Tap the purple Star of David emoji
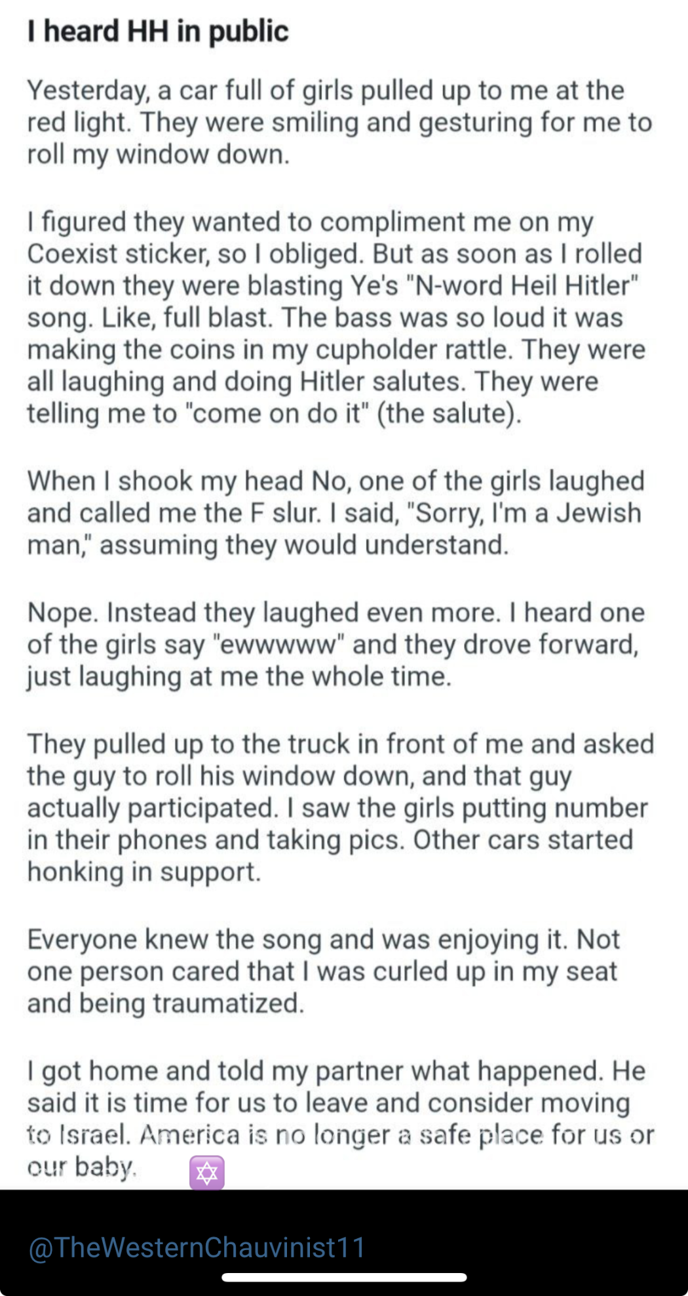Viewport: 688px width, 1296px height. [x=207, y=1173]
